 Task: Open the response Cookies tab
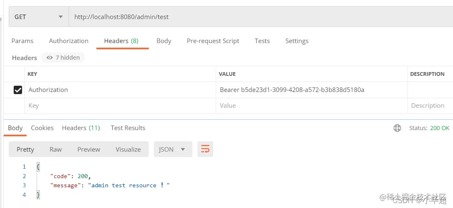coord(42,128)
